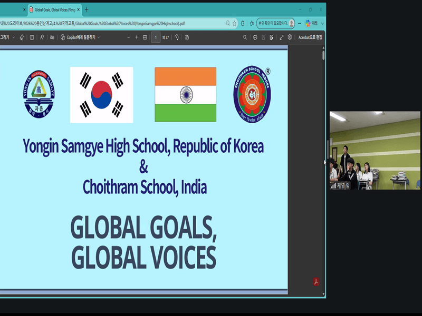Enter full screen mode for the PDF
The height and width of the screenshot is (316, 422).
282,37
